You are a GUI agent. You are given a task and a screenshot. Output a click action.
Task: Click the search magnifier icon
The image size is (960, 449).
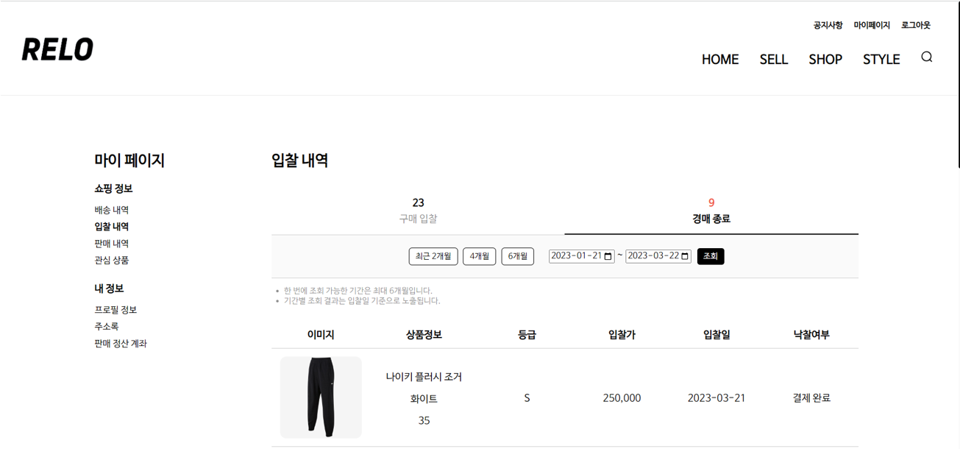(926, 56)
